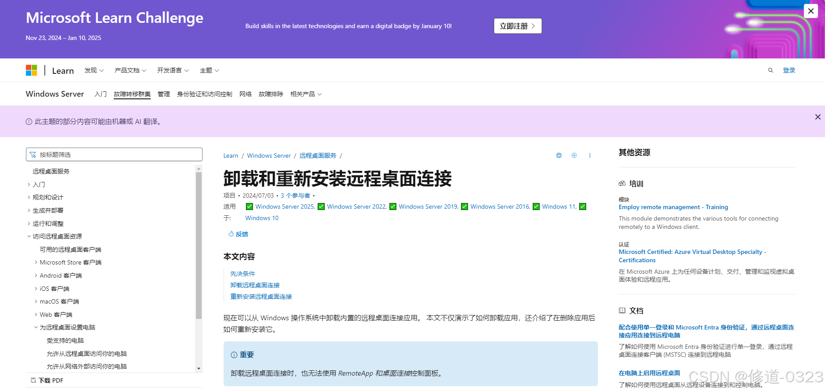Screen dimensions: 825x391
Task: Click the 登录 sign-in link
Action: point(789,70)
